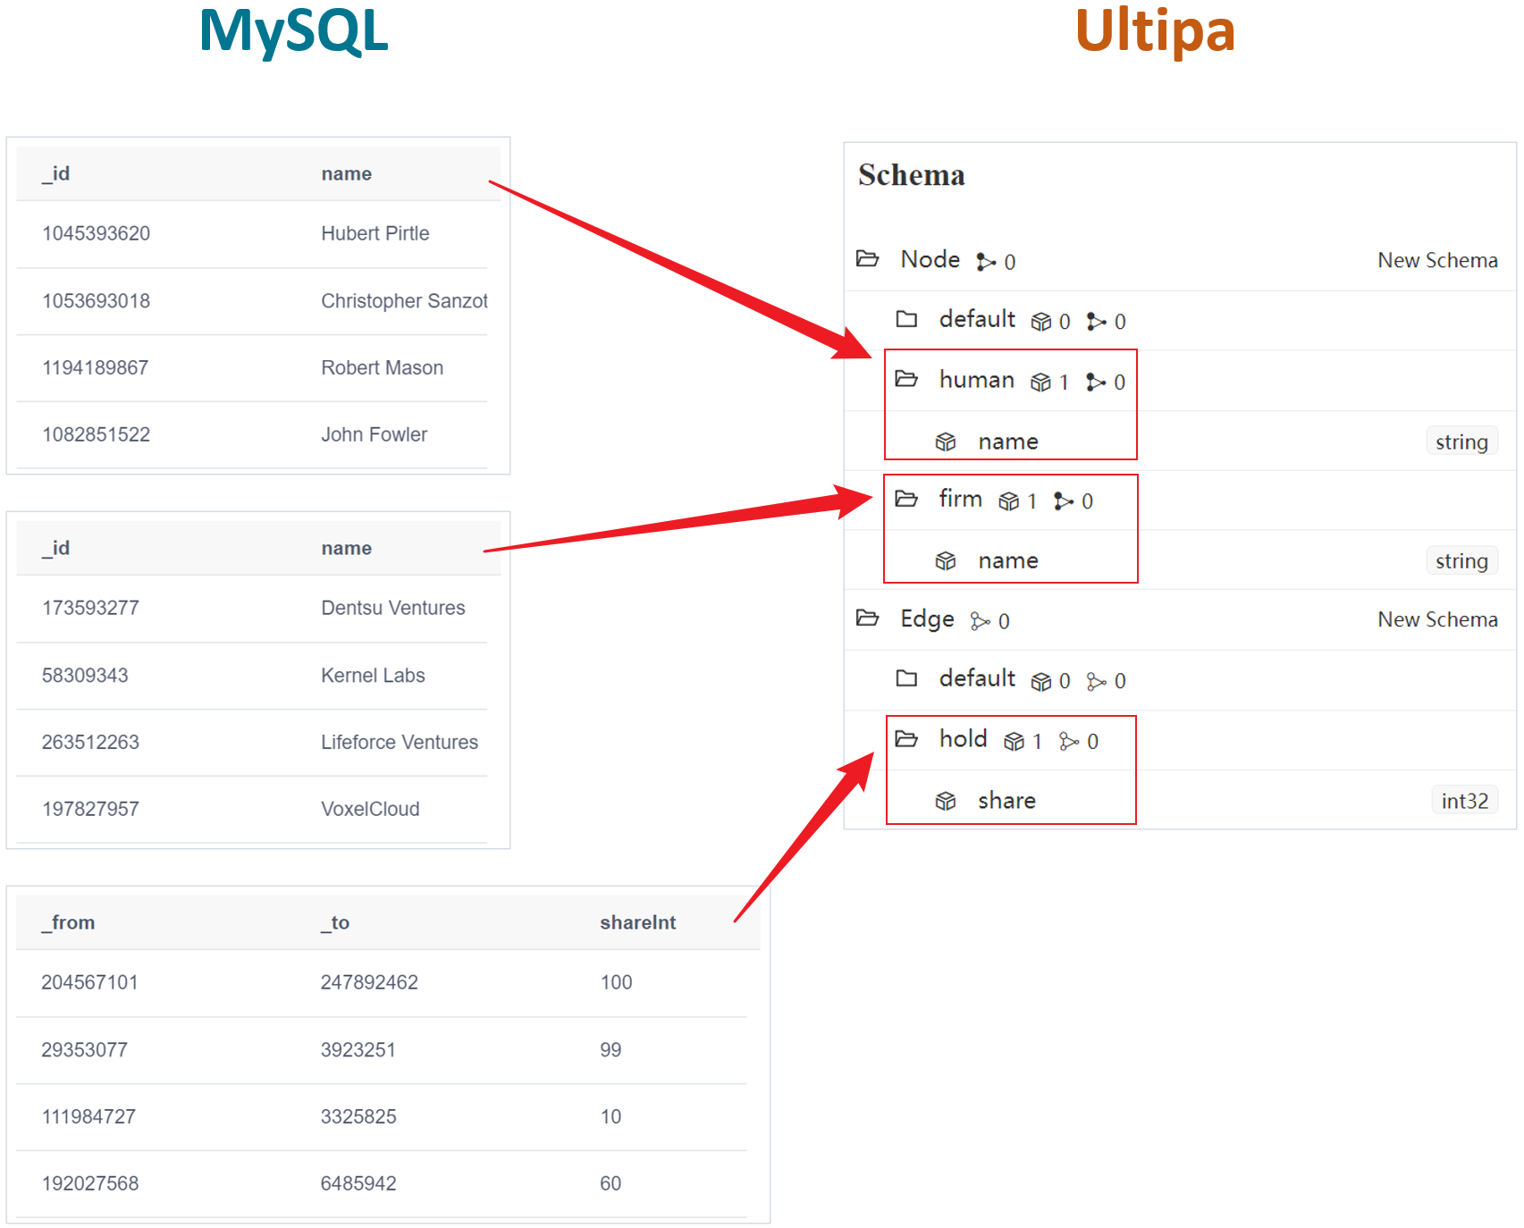This screenshot has height=1228, width=1524.
Task: Click the property cube icon beside hold
Action: [x=1014, y=742]
